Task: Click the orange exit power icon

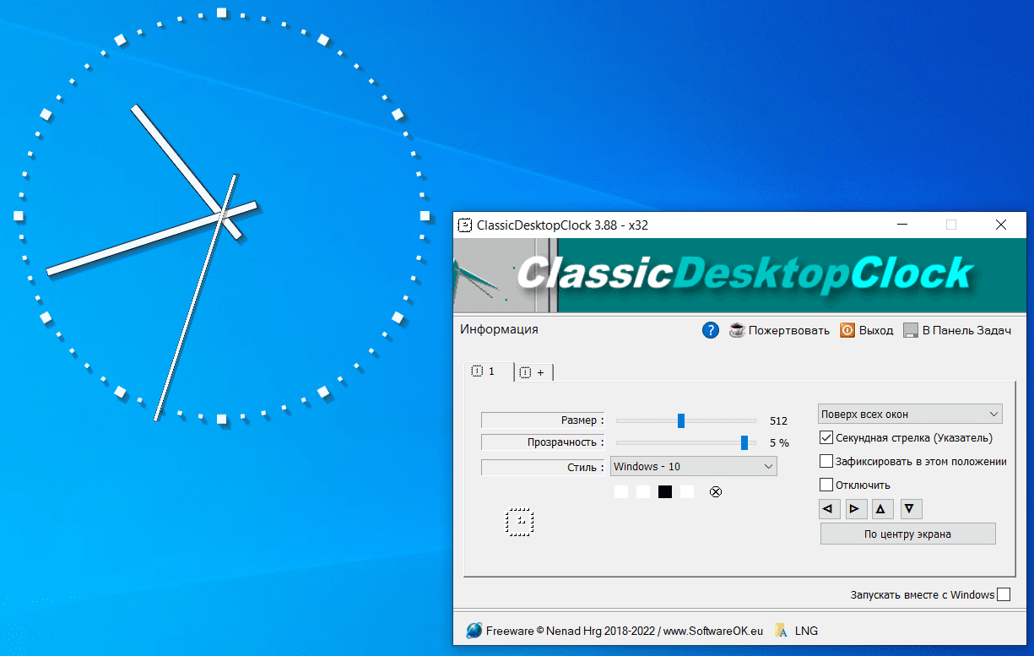Action: pyautogui.click(x=847, y=330)
